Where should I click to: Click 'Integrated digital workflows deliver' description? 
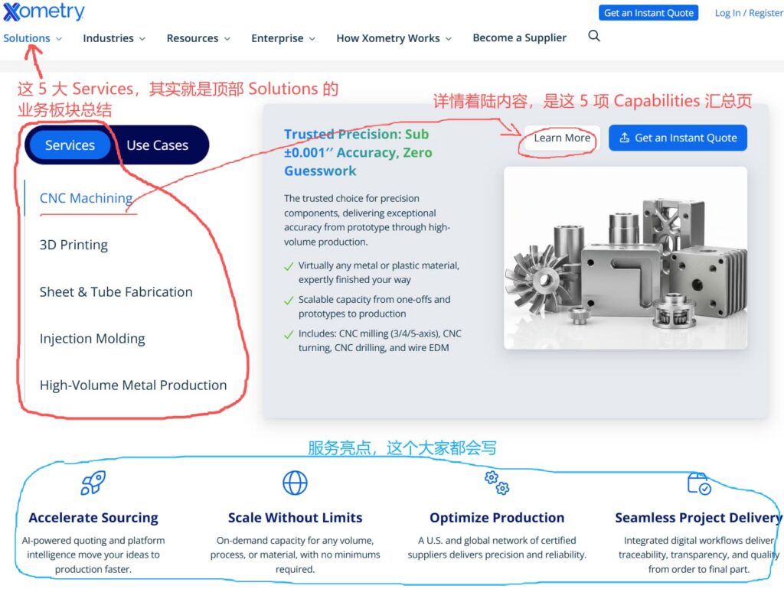click(699, 555)
